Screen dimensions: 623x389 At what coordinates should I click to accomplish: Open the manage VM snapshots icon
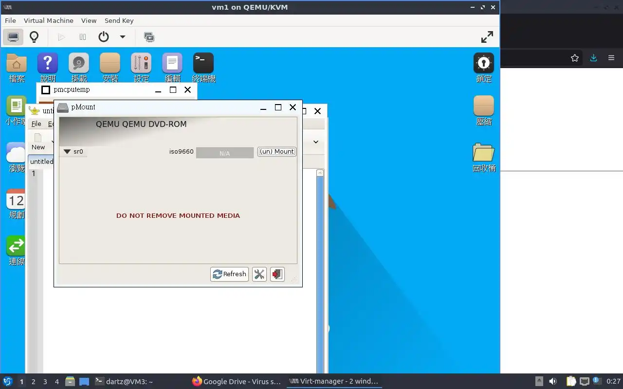pyautogui.click(x=149, y=37)
